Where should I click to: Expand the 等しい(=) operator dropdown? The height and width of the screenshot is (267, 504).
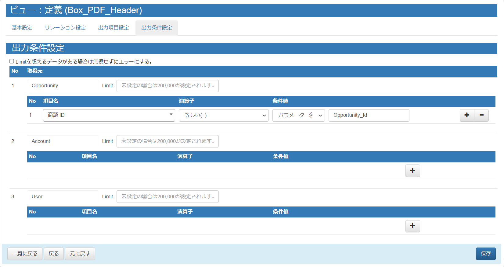(223, 115)
